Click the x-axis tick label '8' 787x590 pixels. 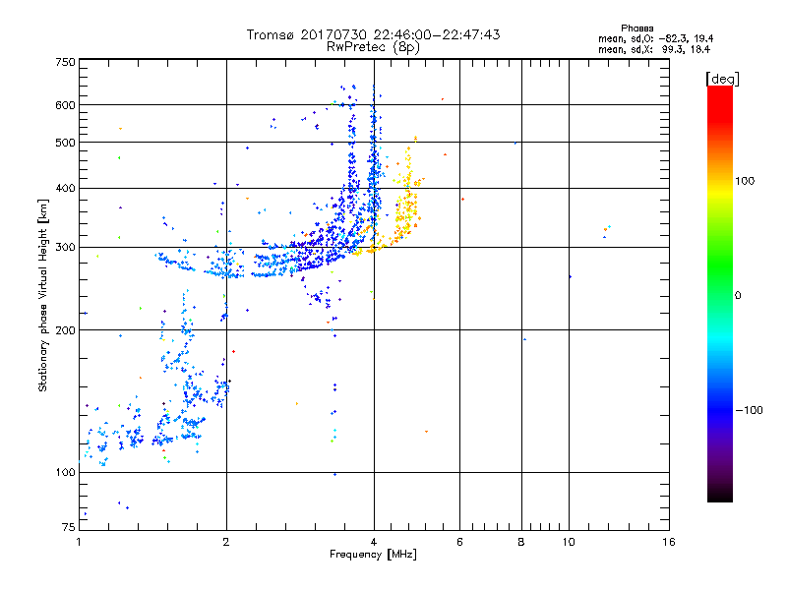tap(521, 542)
